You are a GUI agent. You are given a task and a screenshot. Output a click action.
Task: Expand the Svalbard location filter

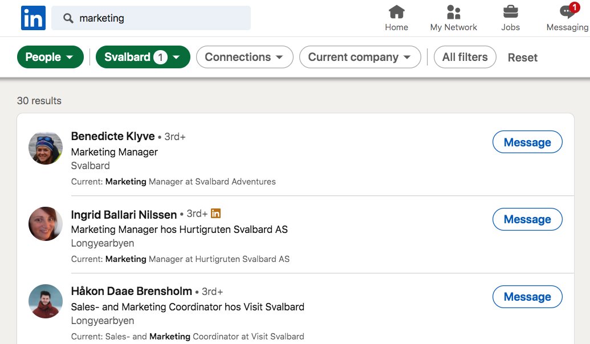click(x=143, y=57)
